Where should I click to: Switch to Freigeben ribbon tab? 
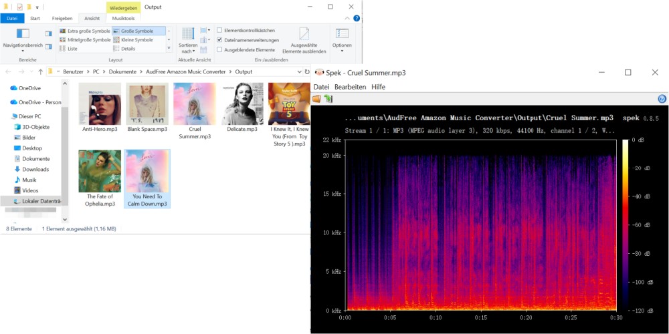click(62, 18)
